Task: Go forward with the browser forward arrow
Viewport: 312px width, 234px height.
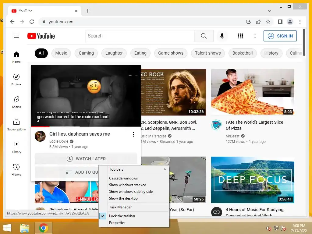Action: click(x=22, y=22)
